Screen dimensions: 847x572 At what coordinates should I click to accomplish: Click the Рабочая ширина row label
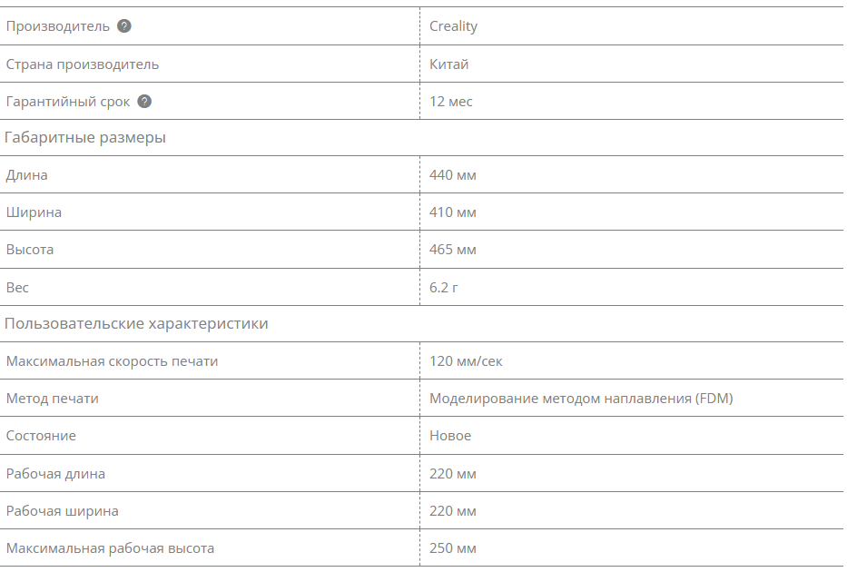(x=62, y=511)
